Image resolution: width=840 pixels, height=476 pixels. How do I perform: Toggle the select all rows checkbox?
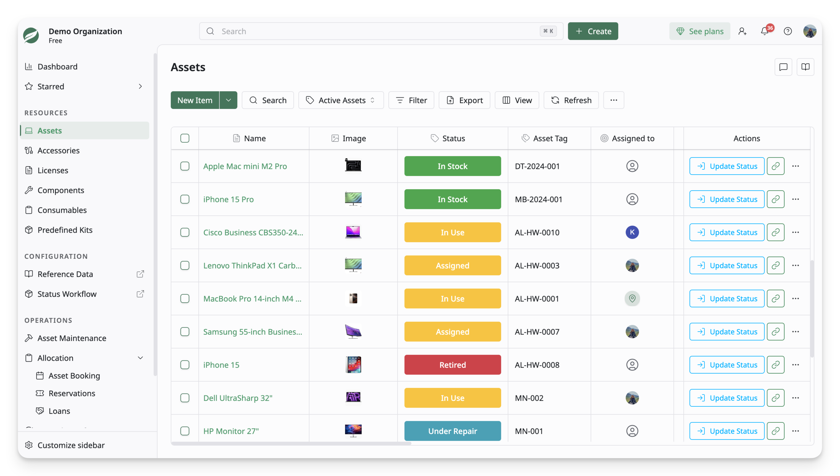[x=185, y=138]
